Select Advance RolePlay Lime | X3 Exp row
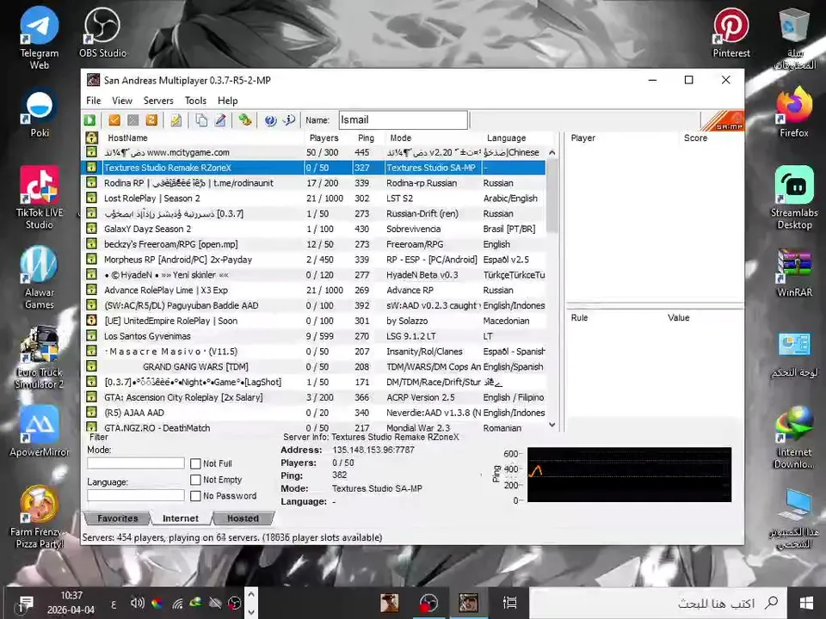This screenshot has height=619, width=826. coord(315,290)
